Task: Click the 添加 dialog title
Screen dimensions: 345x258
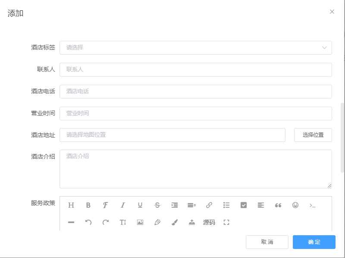Action: pos(16,13)
